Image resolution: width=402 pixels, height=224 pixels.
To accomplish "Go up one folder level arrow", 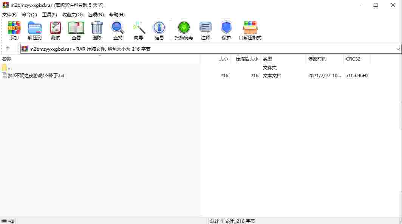I will pos(8,48).
